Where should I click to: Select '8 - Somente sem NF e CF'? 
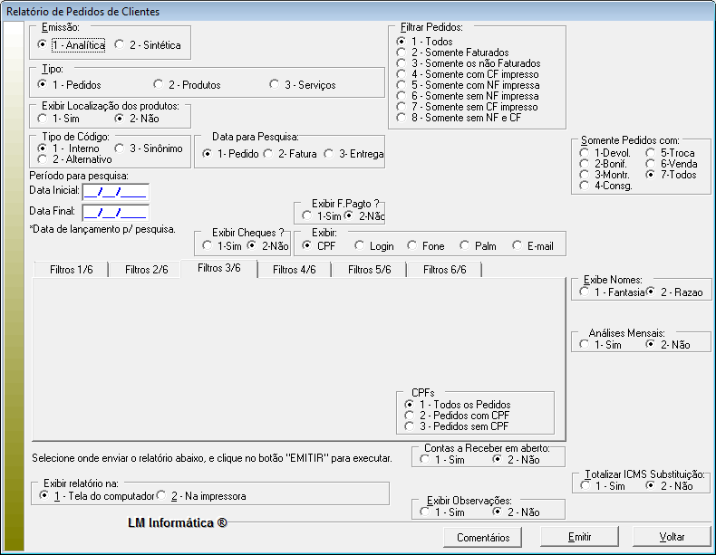pos(402,118)
